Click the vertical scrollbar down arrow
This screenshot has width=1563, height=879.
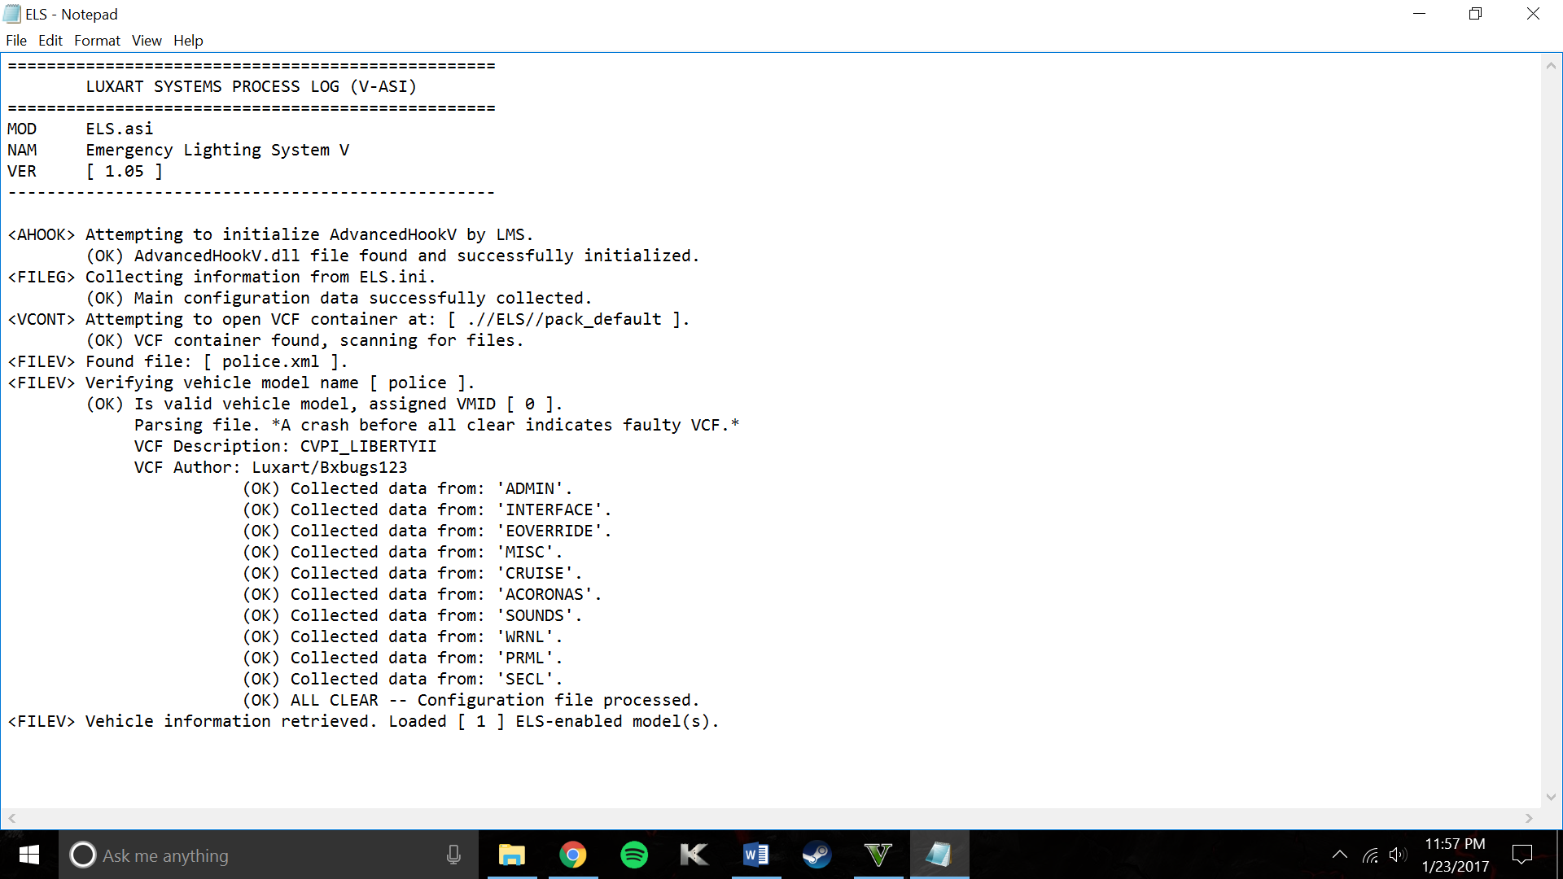(x=1551, y=797)
